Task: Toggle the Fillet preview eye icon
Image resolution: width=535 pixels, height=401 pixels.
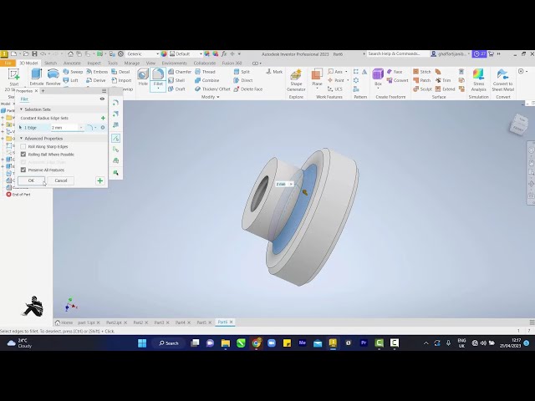Action: click(x=102, y=99)
